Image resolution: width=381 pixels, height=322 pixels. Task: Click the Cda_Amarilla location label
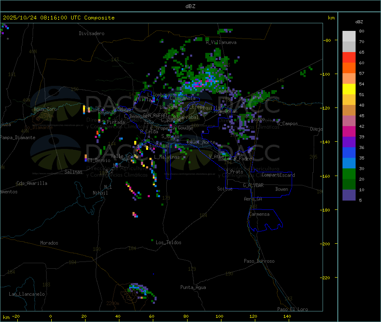32,183
